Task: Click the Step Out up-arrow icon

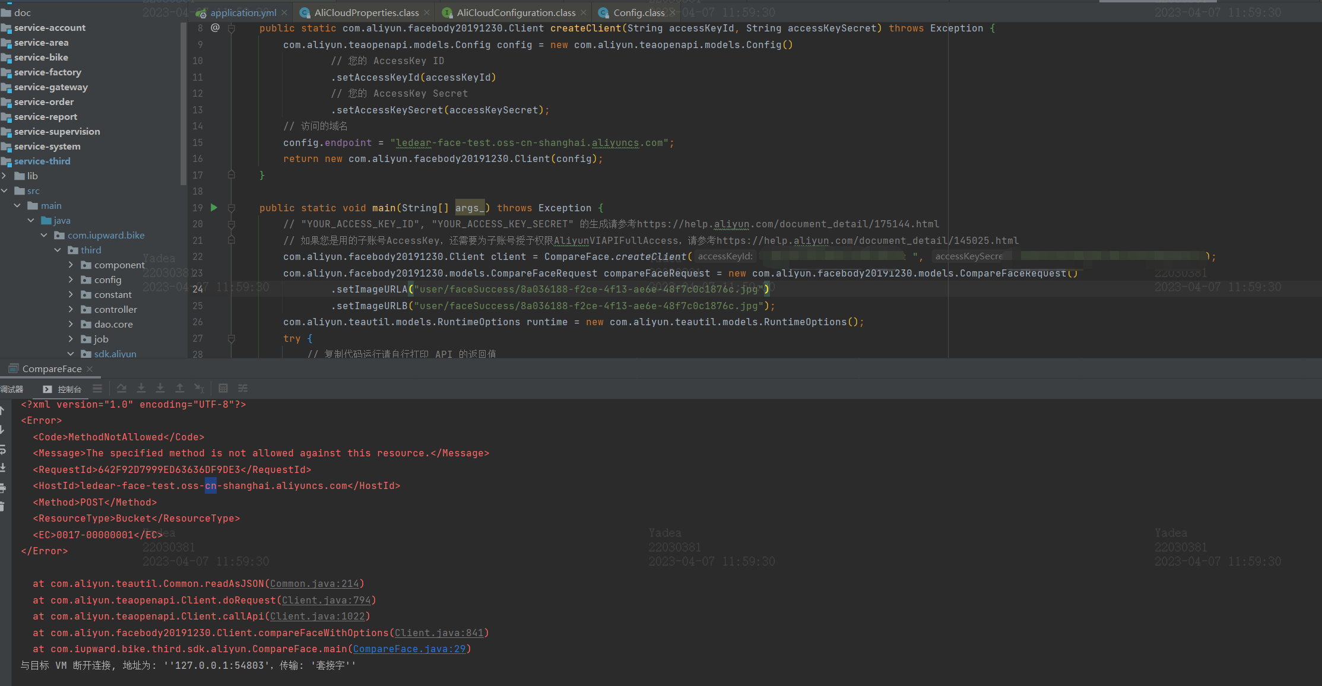Action: point(179,388)
